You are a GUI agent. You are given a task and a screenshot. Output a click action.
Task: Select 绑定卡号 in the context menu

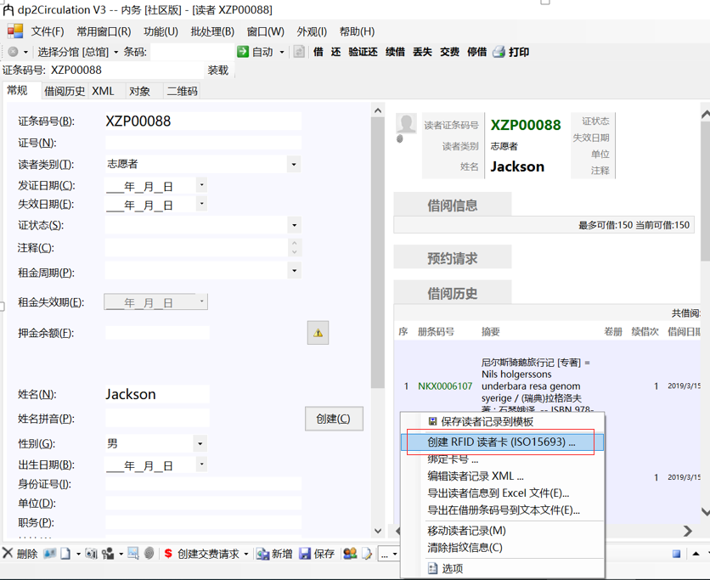502,459
